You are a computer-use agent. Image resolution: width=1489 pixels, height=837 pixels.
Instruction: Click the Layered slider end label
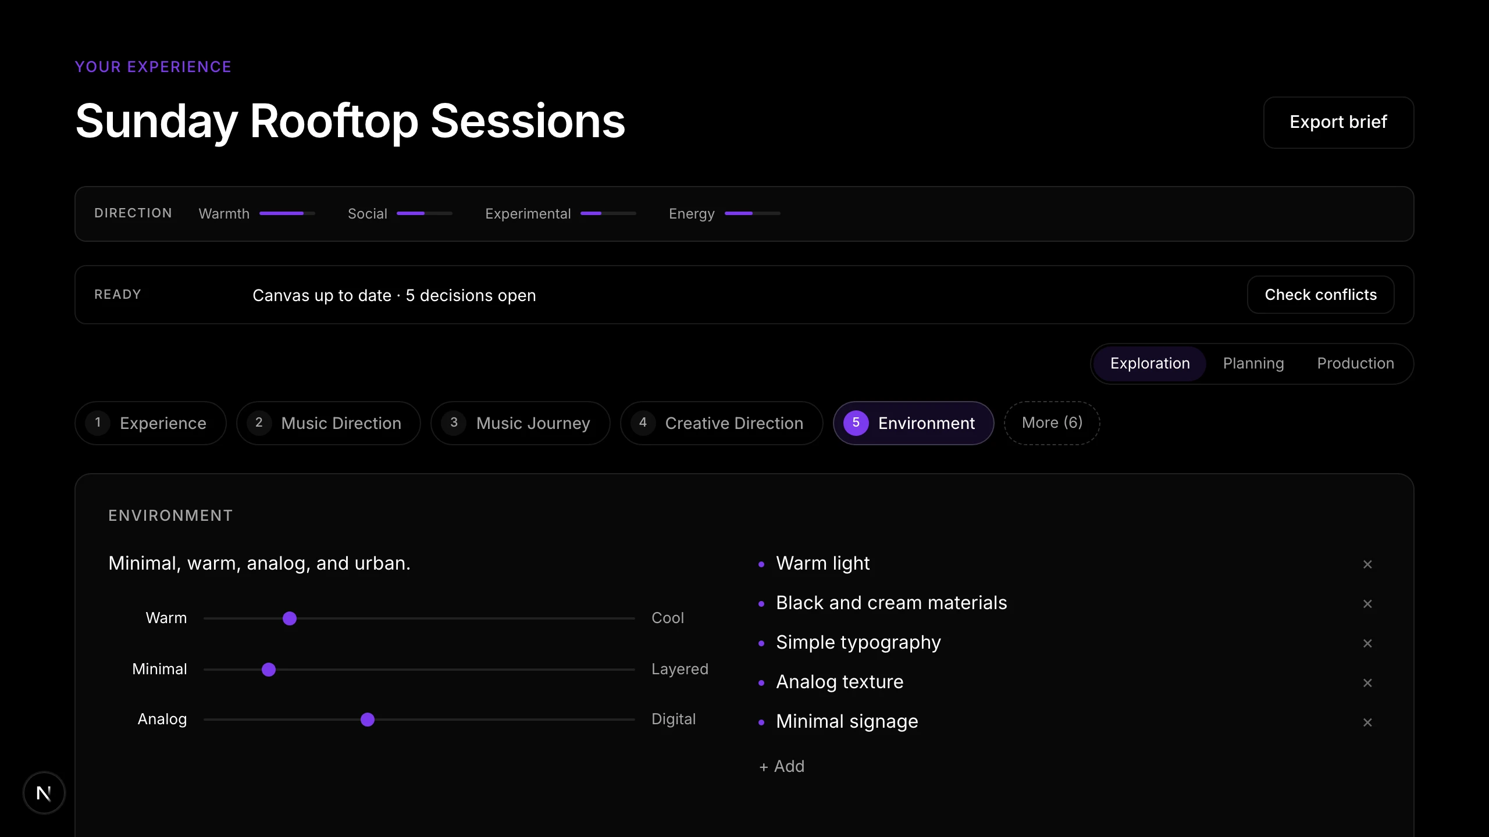click(x=680, y=669)
